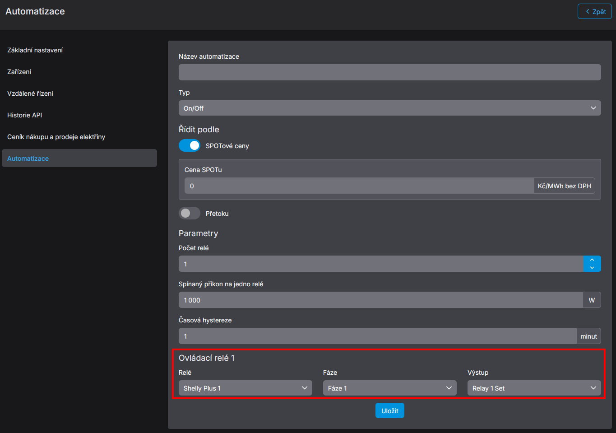The height and width of the screenshot is (433, 616).
Task: Open Ceník nákupu a prodeje elektřiny
Action: point(56,137)
